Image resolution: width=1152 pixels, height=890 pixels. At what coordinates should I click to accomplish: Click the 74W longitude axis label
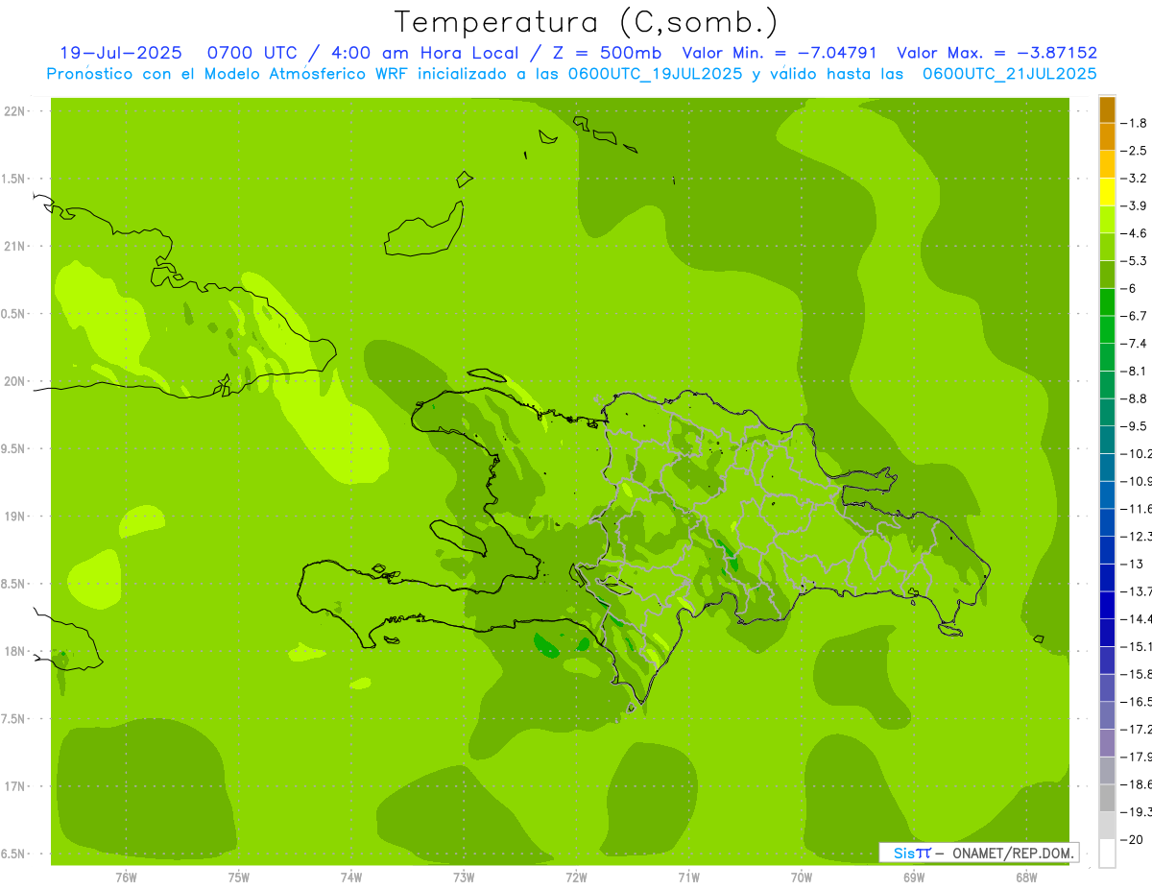[351, 878]
